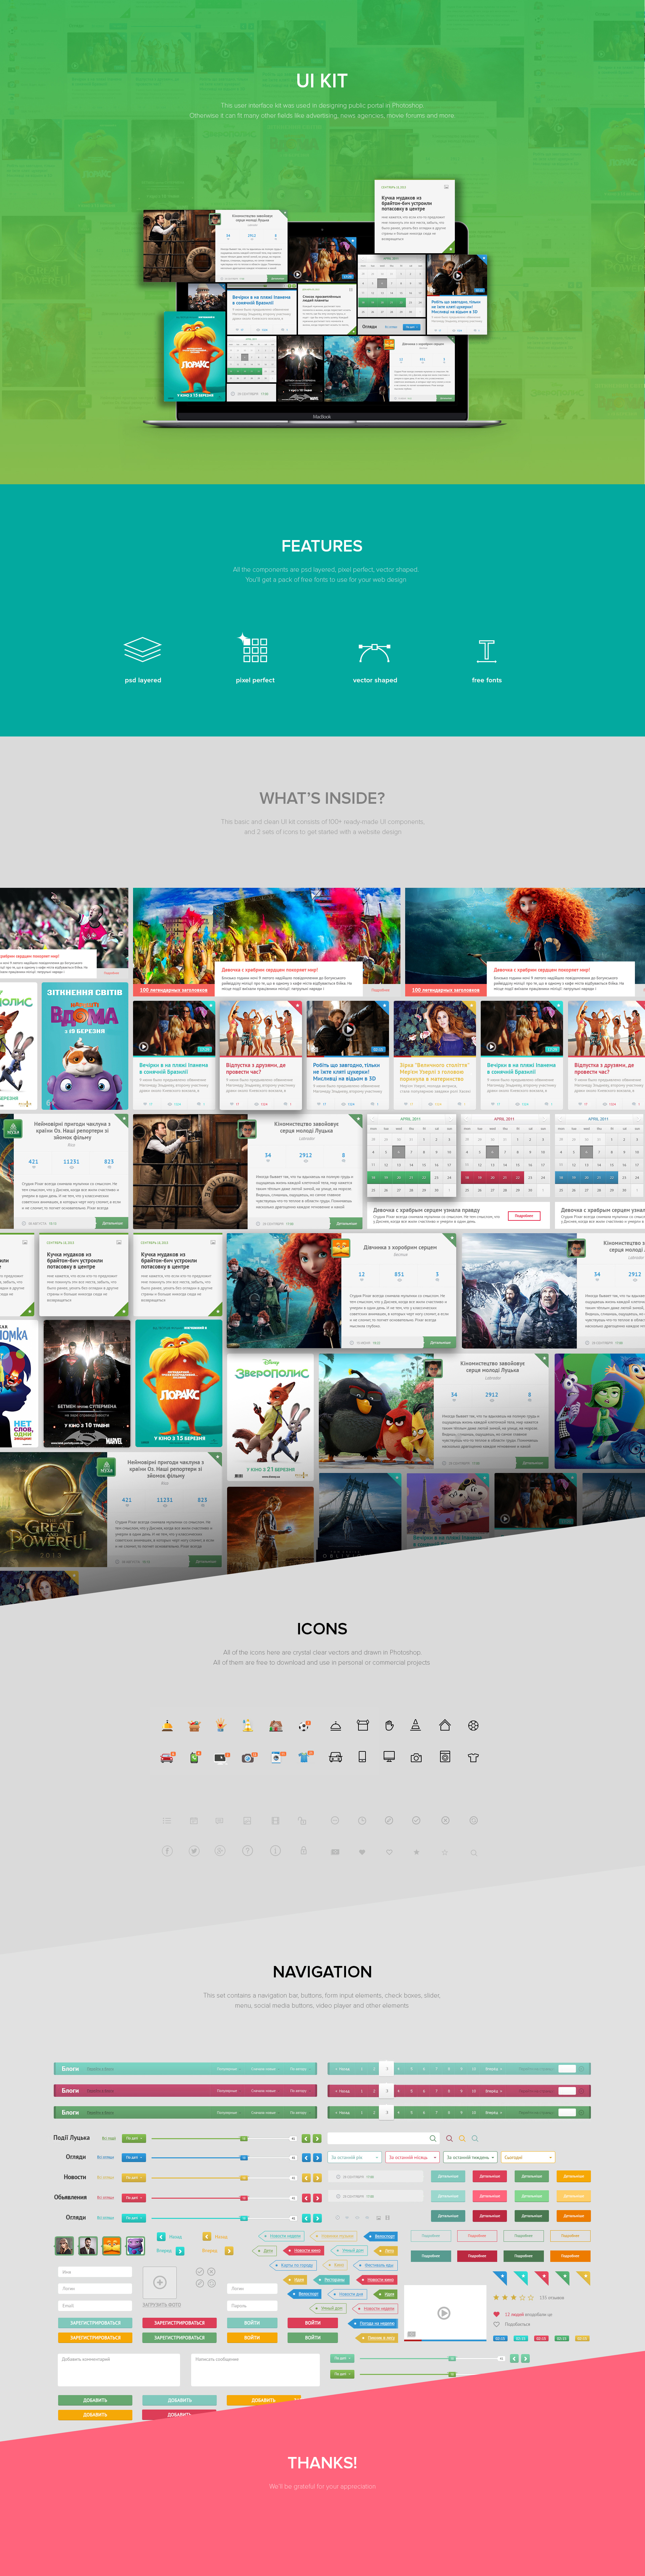
Task: Open orange По даті dropdown in Новости row
Action: (134, 2178)
